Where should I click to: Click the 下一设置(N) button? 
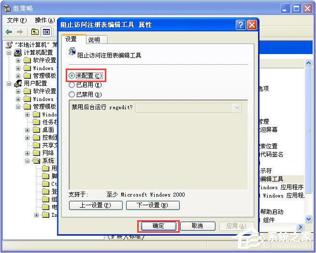(x=153, y=205)
